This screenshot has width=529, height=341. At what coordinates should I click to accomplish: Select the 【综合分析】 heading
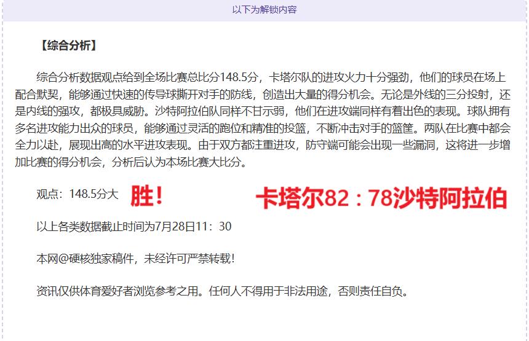tap(68, 45)
